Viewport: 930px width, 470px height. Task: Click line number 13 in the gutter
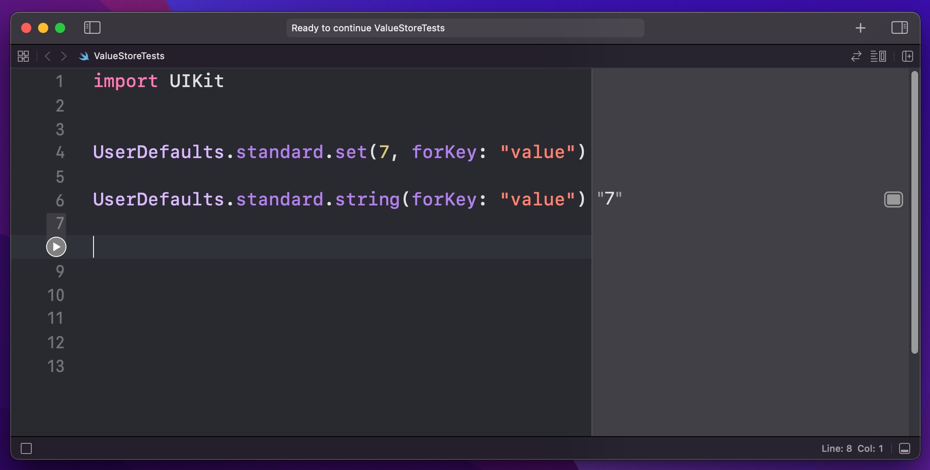pyautogui.click(x=55, y=366)
